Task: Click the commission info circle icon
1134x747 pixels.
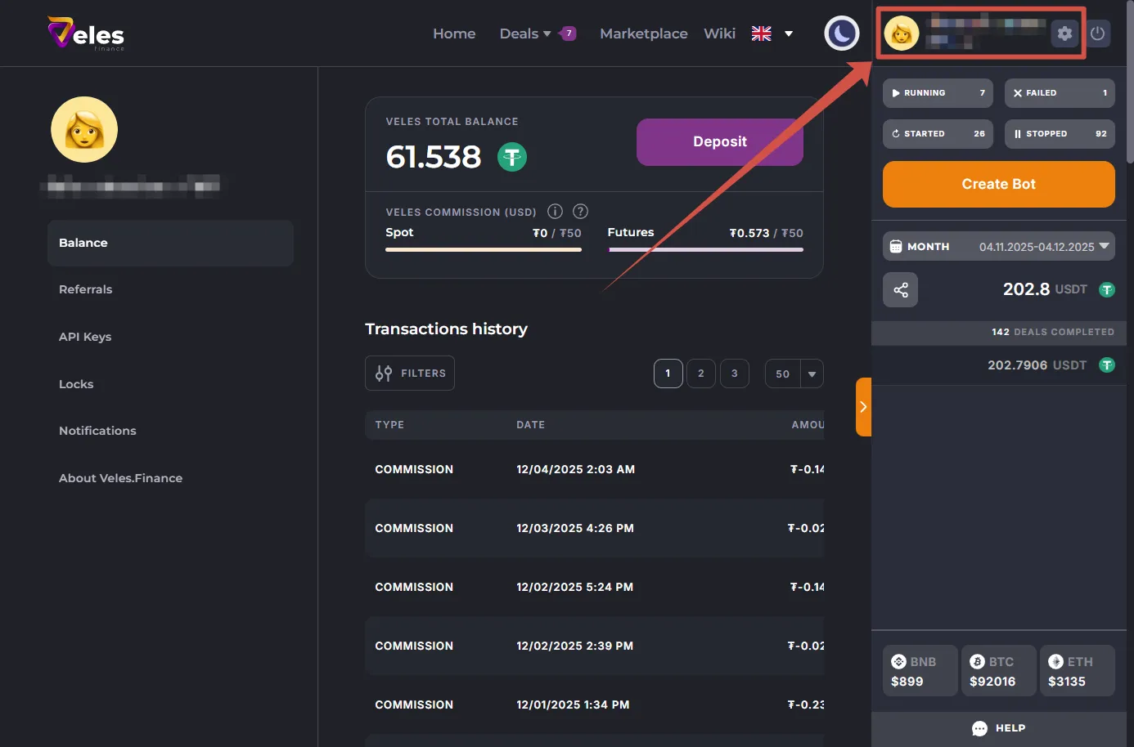Action: coord(555,212)
